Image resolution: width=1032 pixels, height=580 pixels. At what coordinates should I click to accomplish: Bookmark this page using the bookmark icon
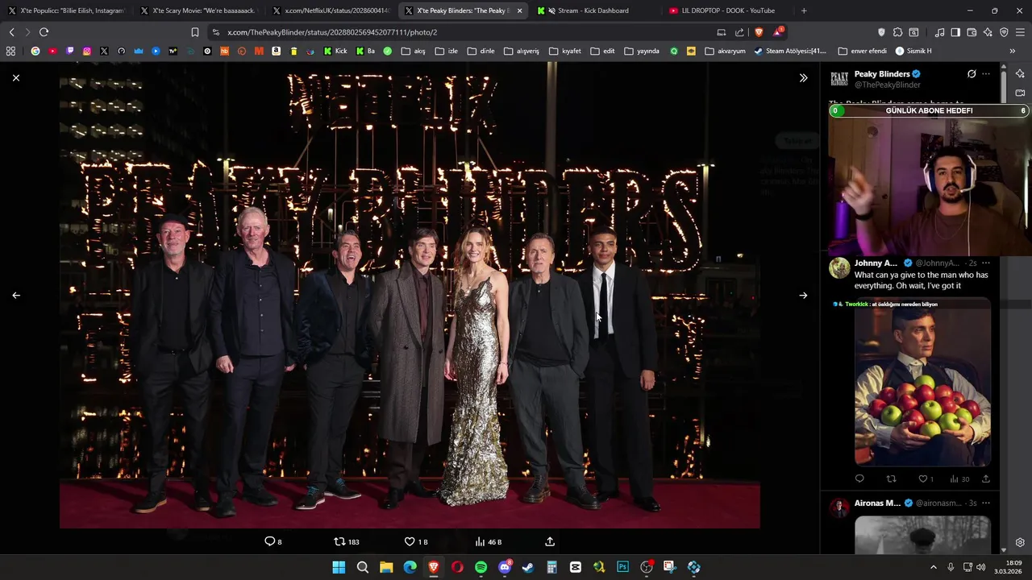pyautogui.click(x=195, y=32)
